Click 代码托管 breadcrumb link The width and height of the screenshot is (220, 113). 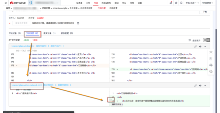pos(46,8)
